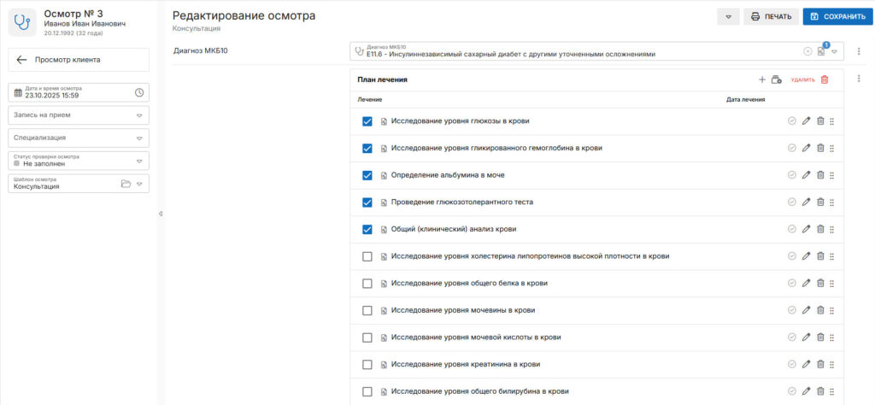The height and width of the screenshot is (405, 875).
Task: Go back via Просмотр клиента
Action: pos(79,60)
